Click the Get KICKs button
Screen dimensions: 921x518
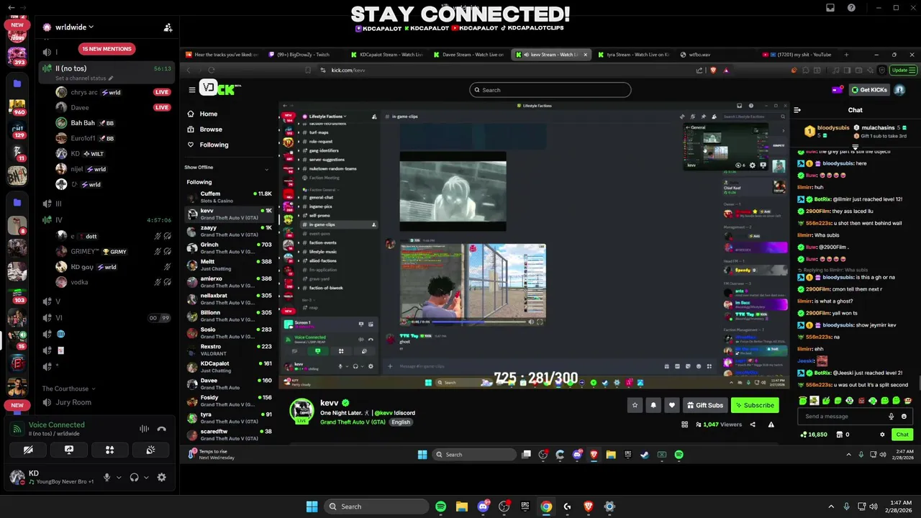(869, 90)
